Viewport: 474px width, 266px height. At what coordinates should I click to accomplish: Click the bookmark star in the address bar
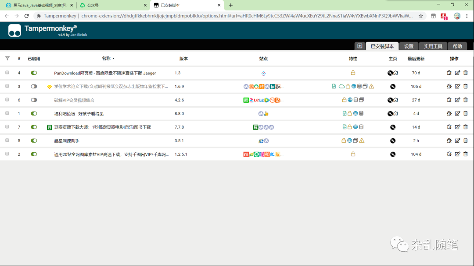point(420,16)
